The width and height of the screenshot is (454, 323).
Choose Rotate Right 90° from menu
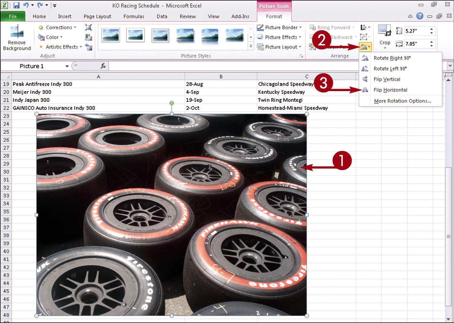click(x=401, y=58)
